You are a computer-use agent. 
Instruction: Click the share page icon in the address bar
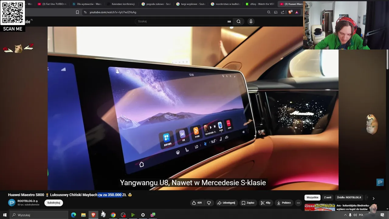tap(283, 12)
